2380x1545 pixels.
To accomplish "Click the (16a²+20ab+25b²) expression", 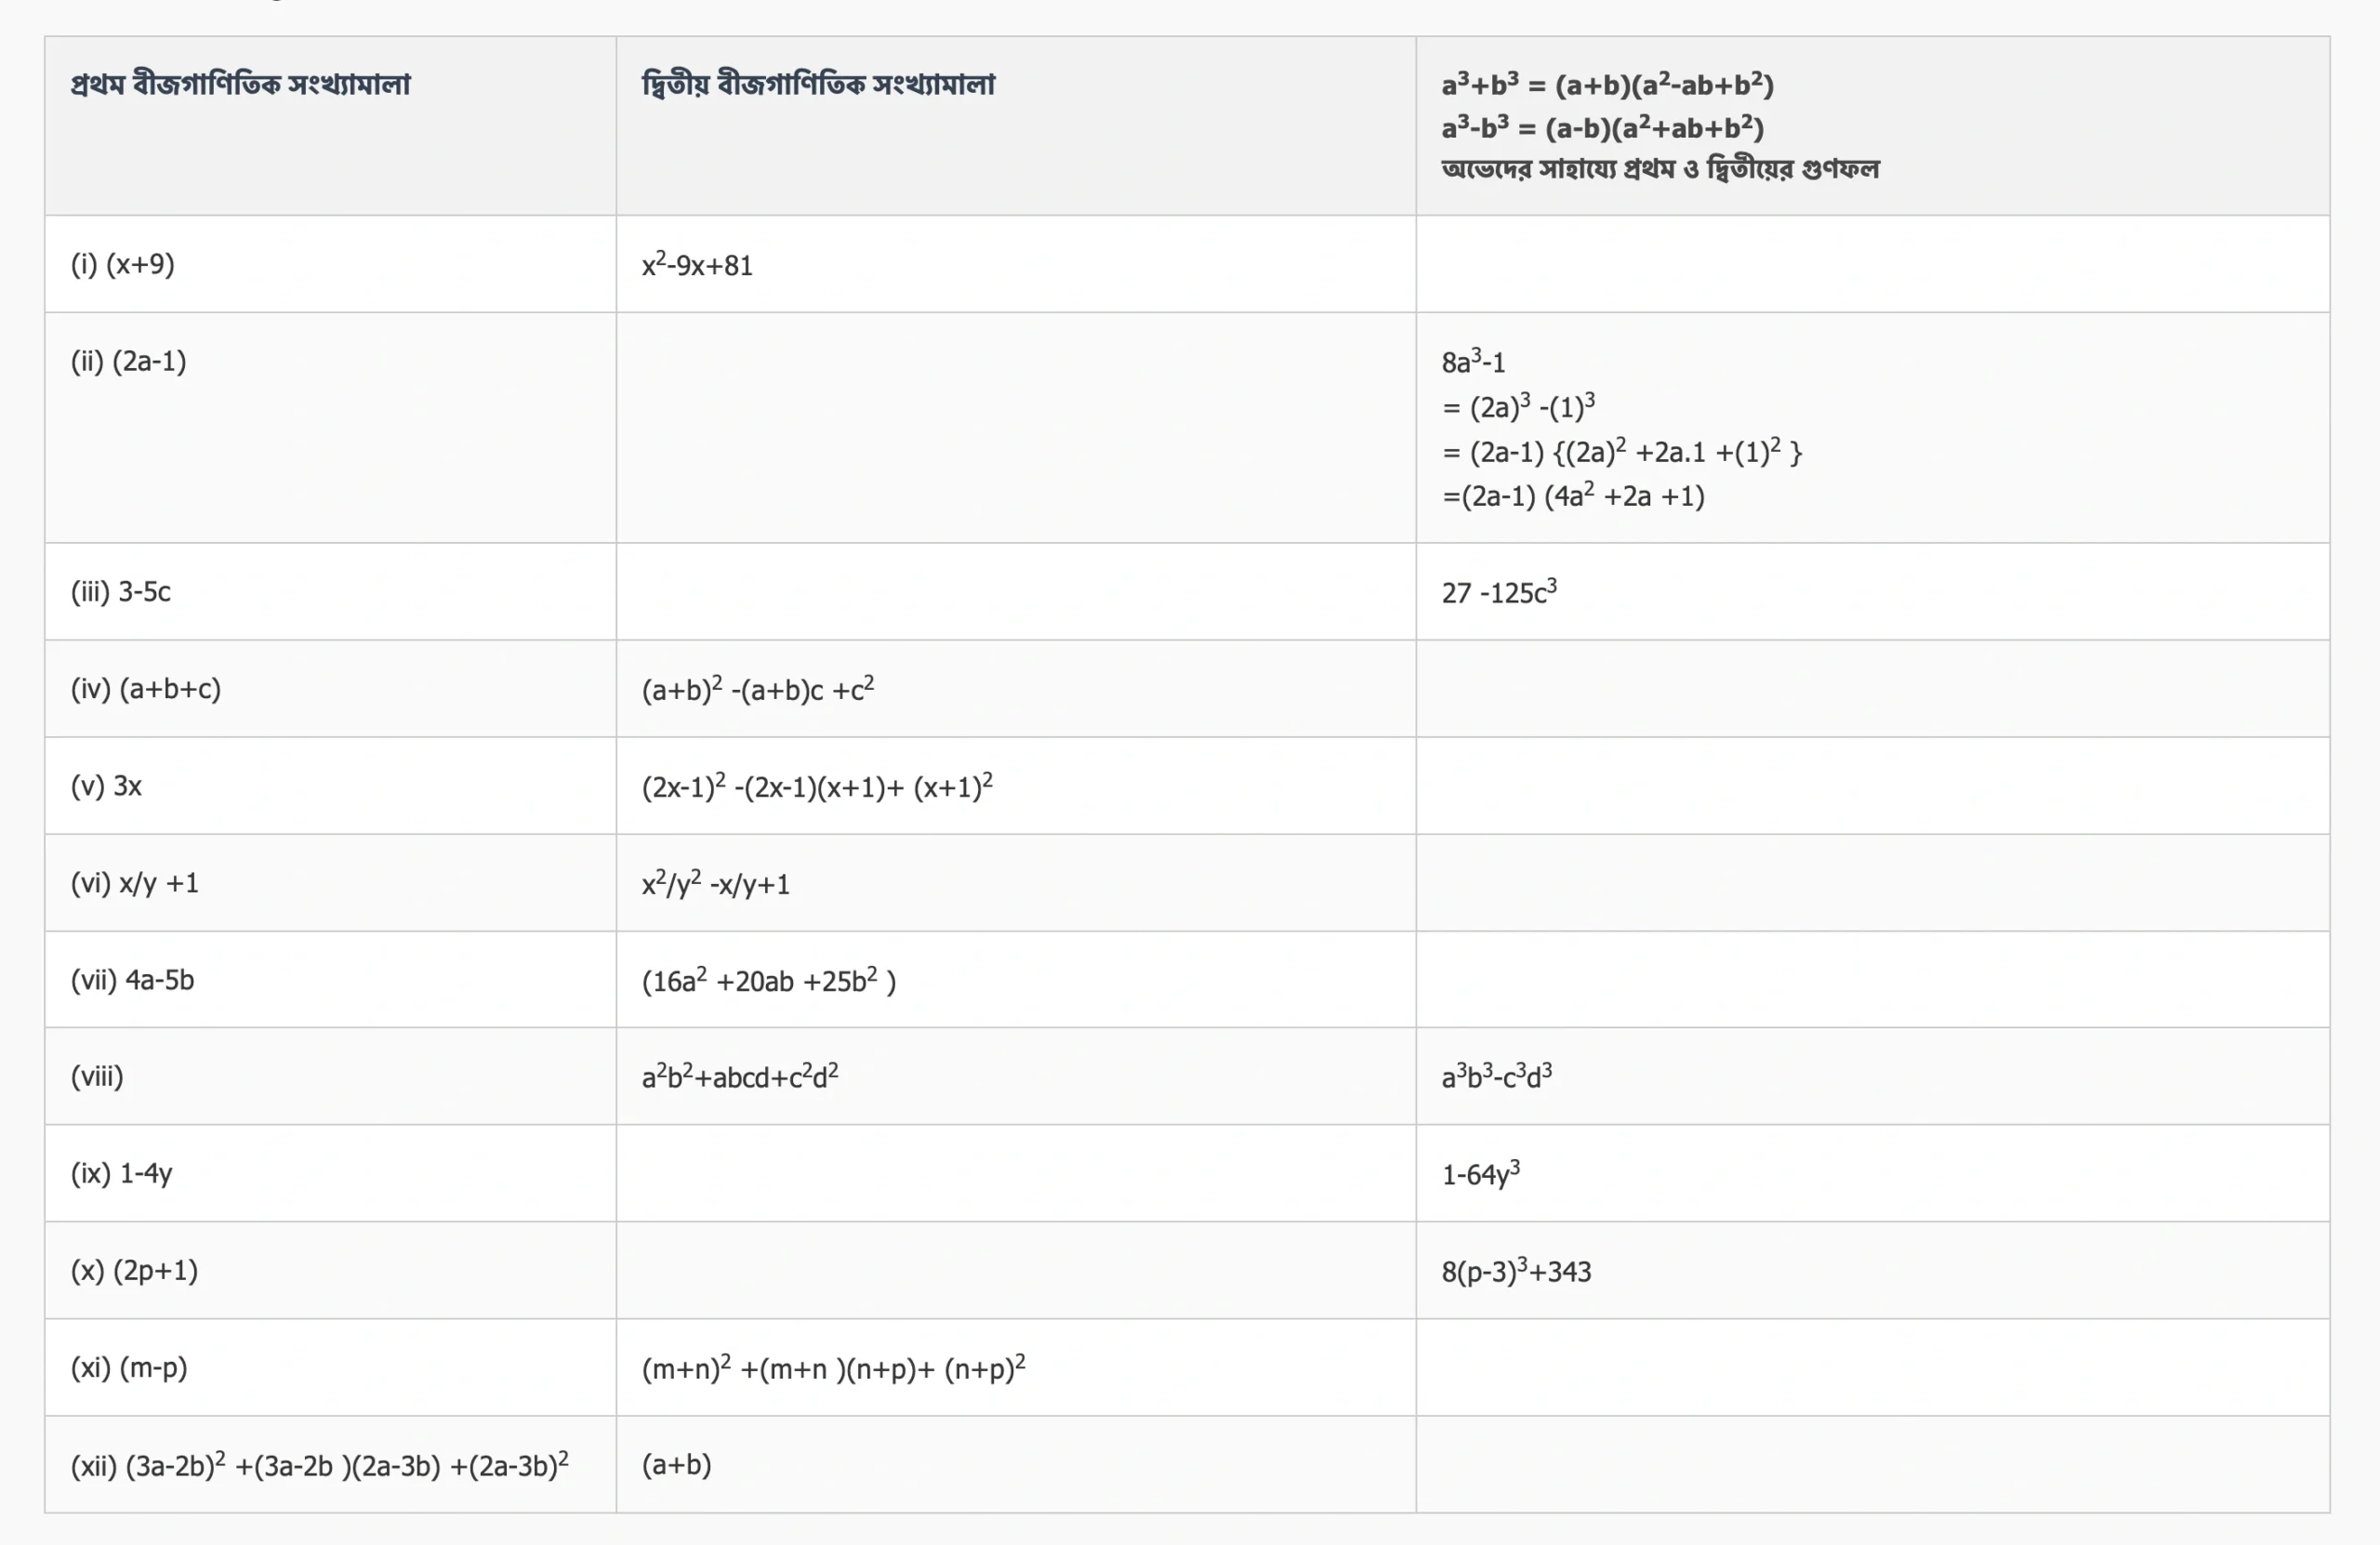I will (769, 981).
